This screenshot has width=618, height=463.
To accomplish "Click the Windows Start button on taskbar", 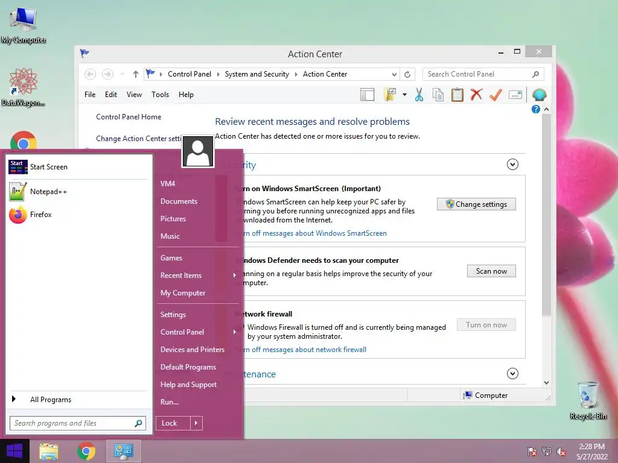I will [14, 451].
